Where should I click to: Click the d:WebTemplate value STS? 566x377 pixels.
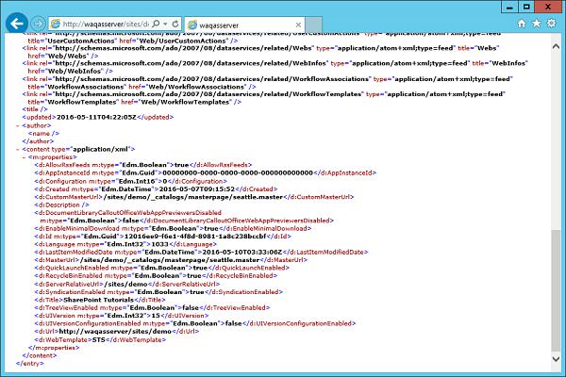(100, 339)
